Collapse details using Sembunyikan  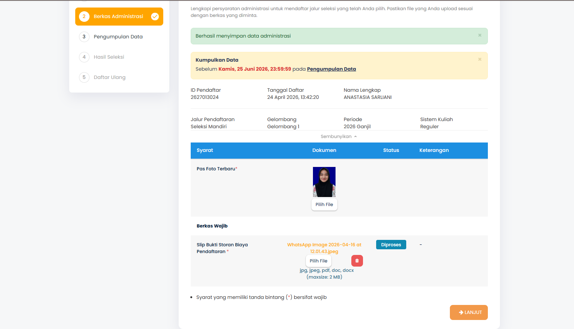(339, 136)
